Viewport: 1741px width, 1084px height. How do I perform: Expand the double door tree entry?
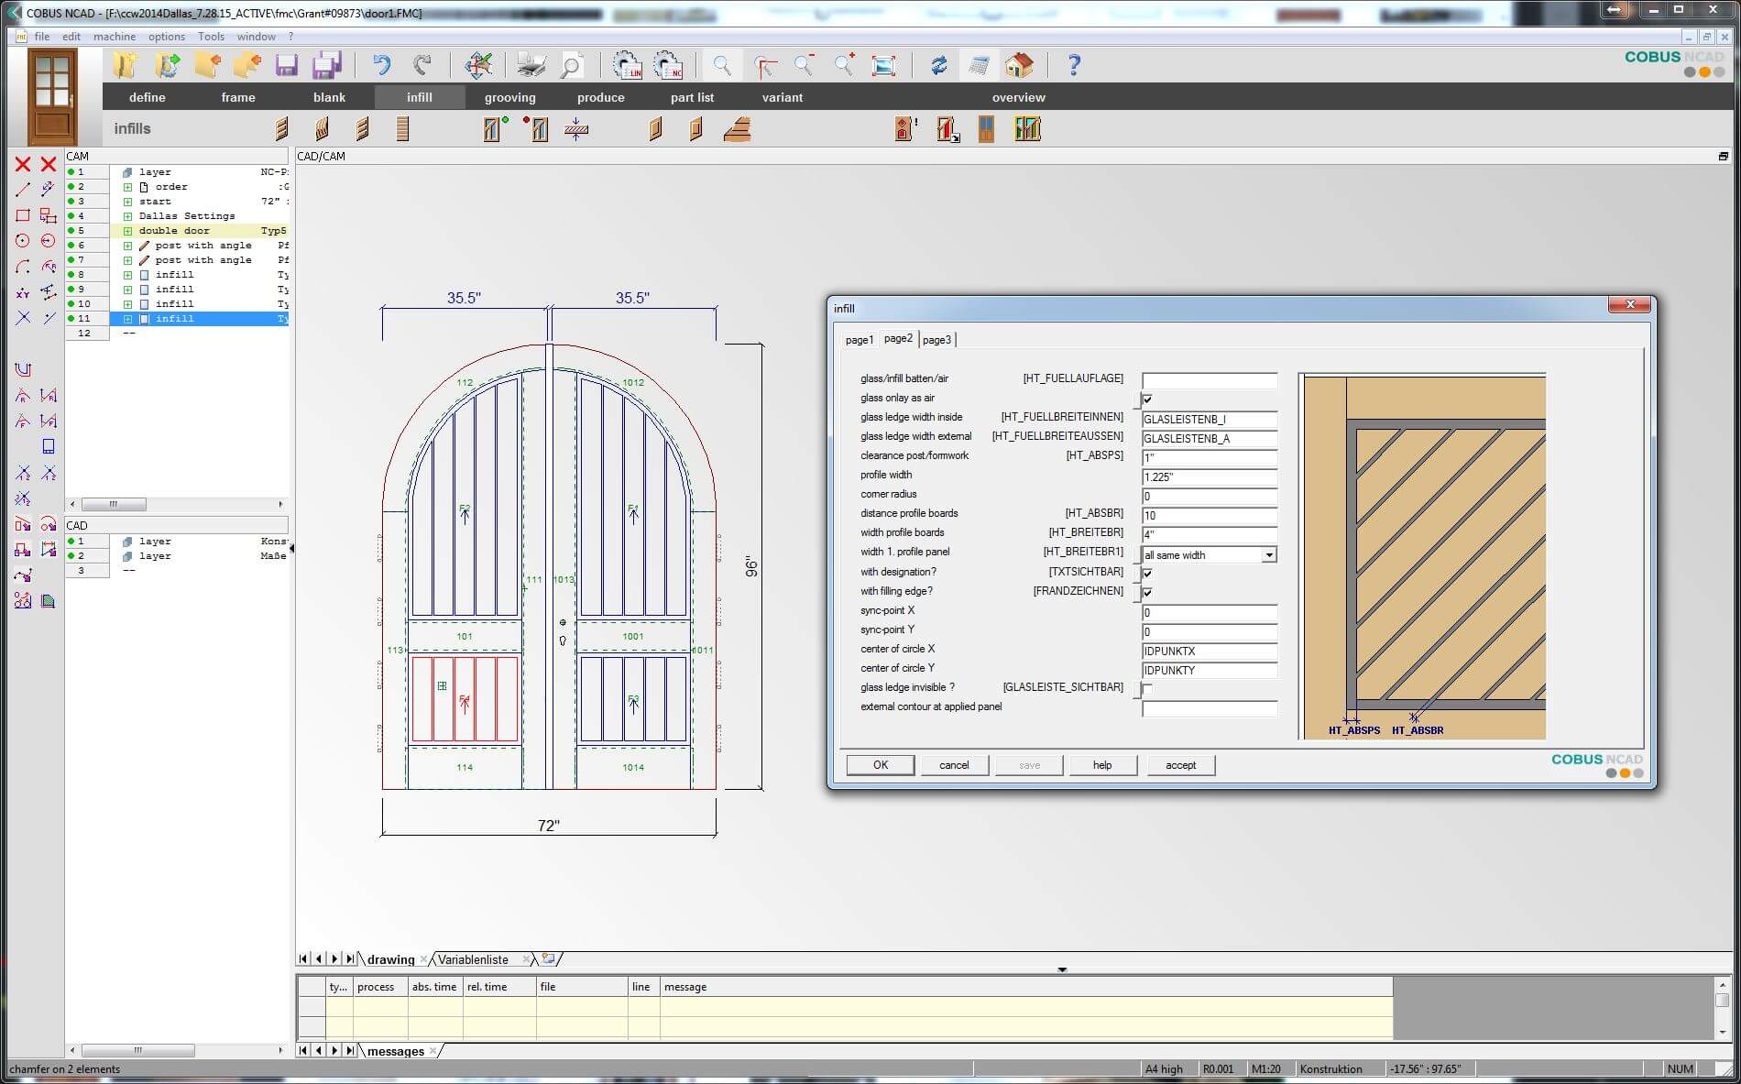(x=127, y=230)
